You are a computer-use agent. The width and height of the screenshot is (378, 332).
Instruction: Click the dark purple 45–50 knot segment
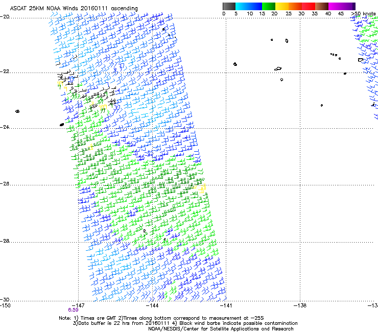point(348,6)
